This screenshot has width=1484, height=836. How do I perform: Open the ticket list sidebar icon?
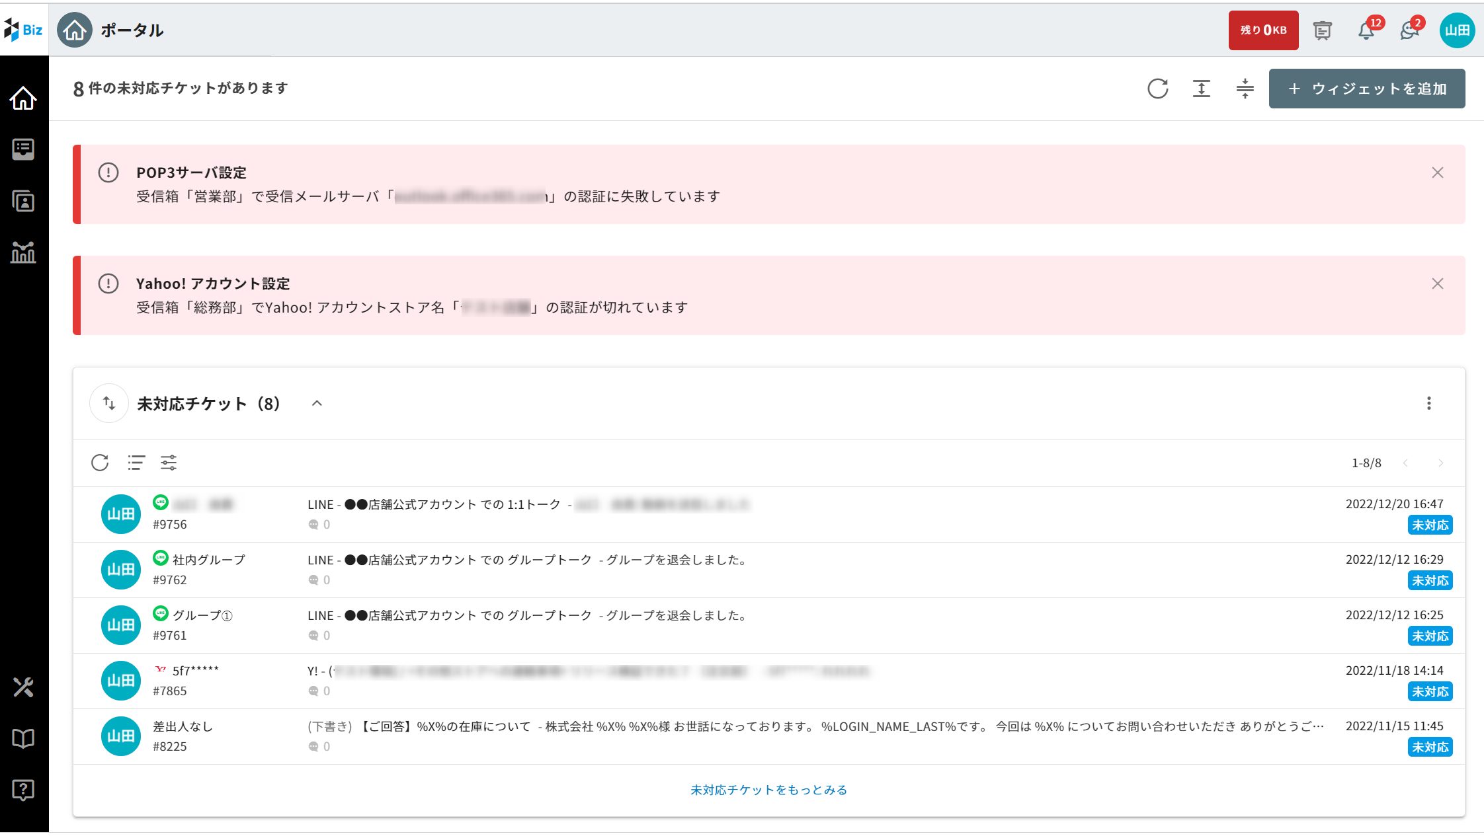[23, 149]
